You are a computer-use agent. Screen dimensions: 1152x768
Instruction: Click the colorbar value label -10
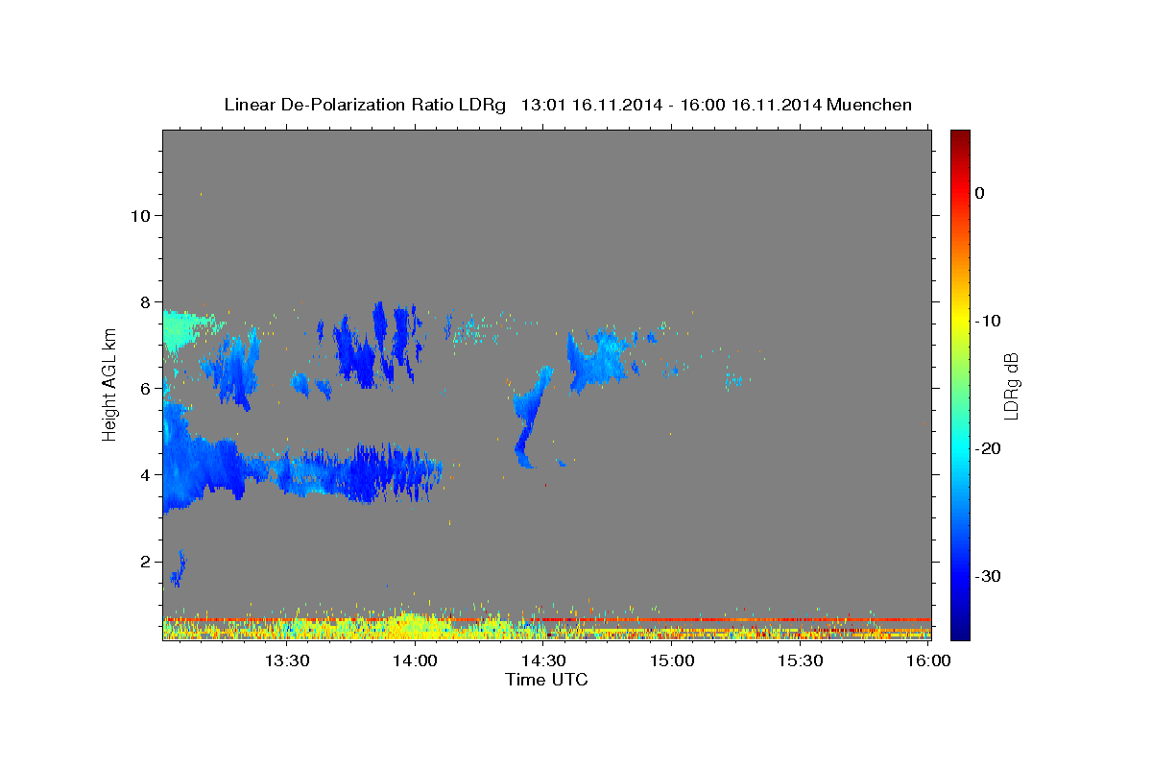tap(988, 321)
